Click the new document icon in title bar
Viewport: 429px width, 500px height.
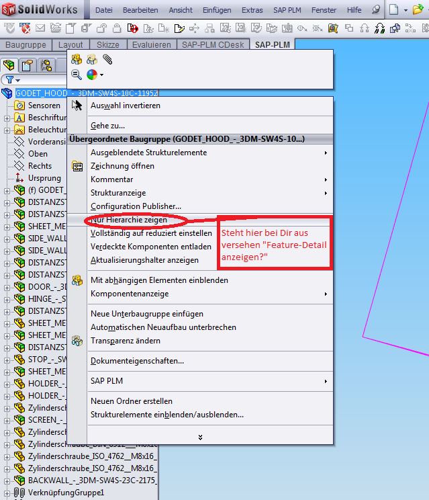click(x=394, y=9)
